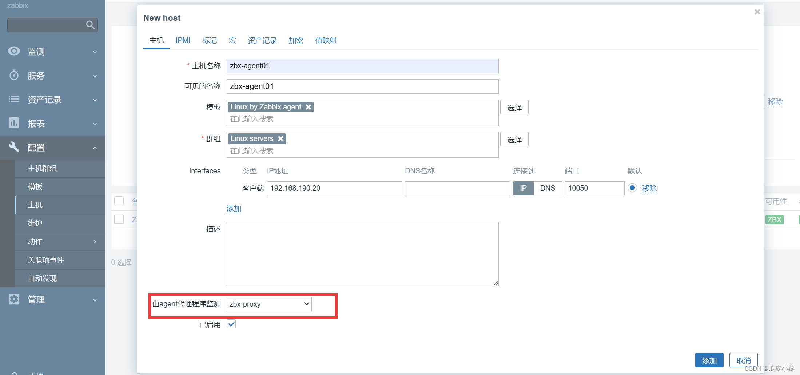Close the New host dialog

click(x=757, y=12)
